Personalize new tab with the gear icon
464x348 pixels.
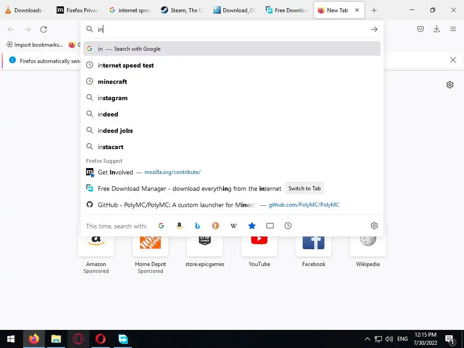point(450,85)
